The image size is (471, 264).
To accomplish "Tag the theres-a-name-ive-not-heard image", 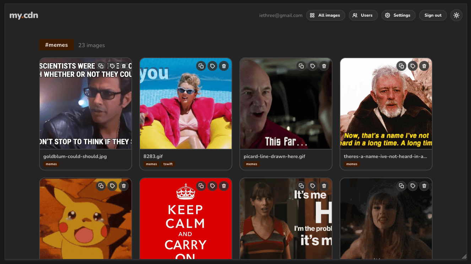I will 413,66.
